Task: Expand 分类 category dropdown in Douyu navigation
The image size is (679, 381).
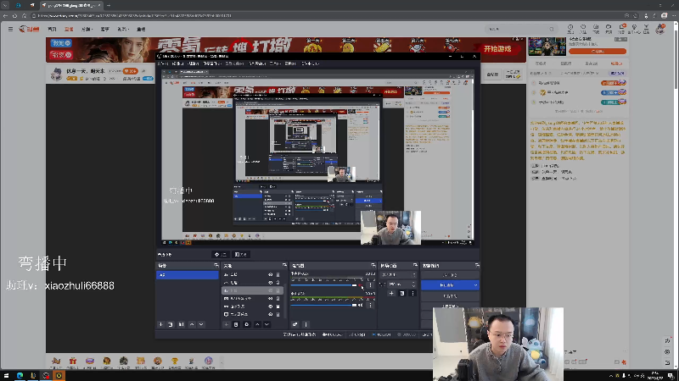Action: point(87,29)
